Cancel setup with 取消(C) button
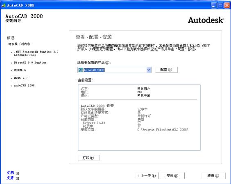 coord(213,175)
